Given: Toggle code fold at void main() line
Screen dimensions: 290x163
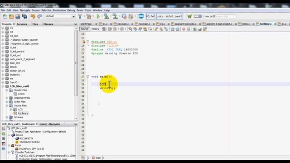Looking at the screenshot, I should point(88,77).
